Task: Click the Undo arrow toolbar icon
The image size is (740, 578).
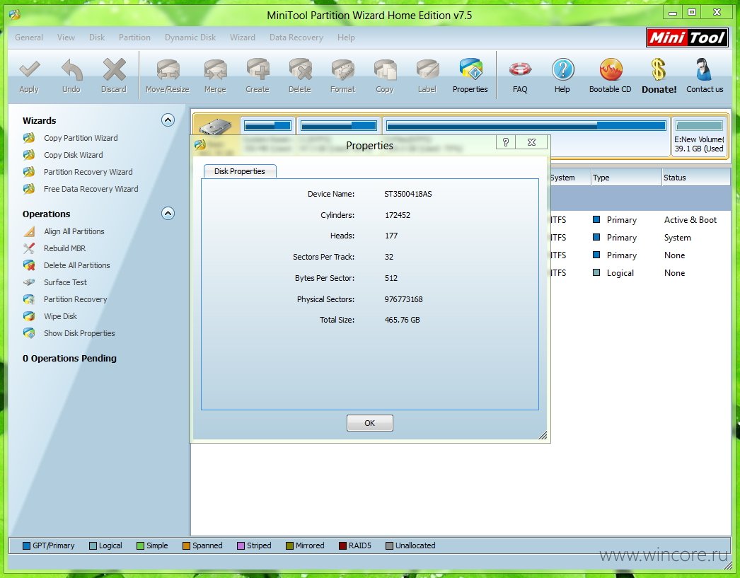Action: pos(71,71)
